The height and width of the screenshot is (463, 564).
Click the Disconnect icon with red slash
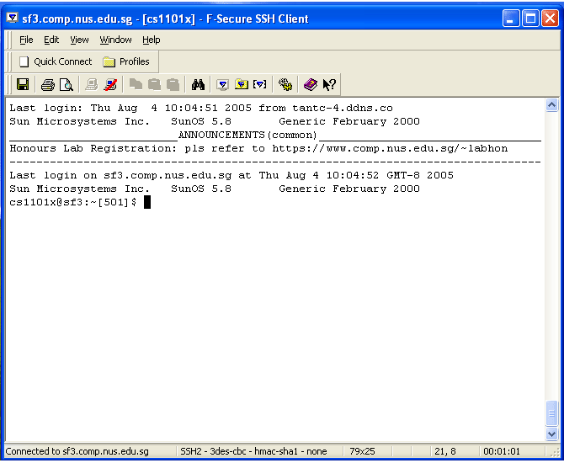click(110, 85)
